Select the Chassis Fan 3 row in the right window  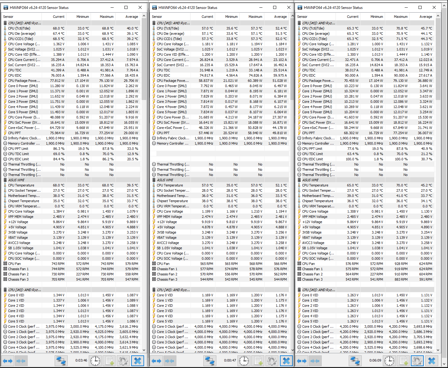(x=365, y=279)
